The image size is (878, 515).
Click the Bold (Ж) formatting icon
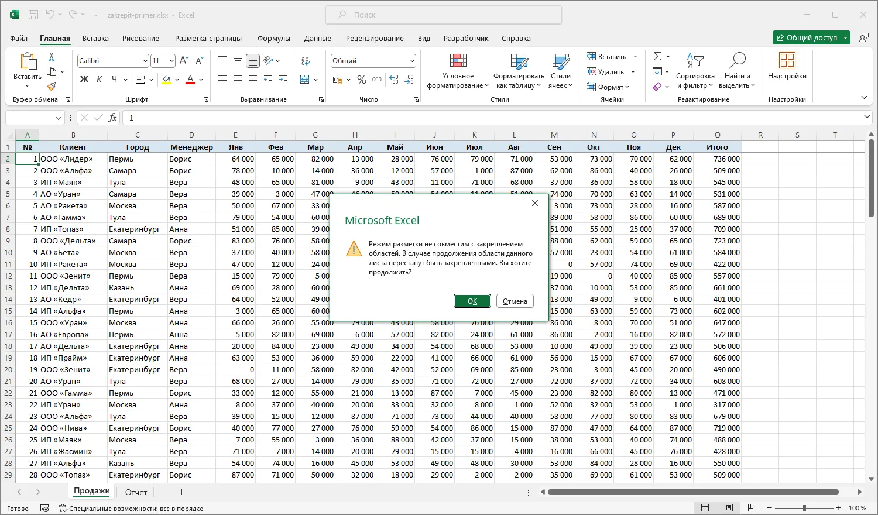point(84,80)
